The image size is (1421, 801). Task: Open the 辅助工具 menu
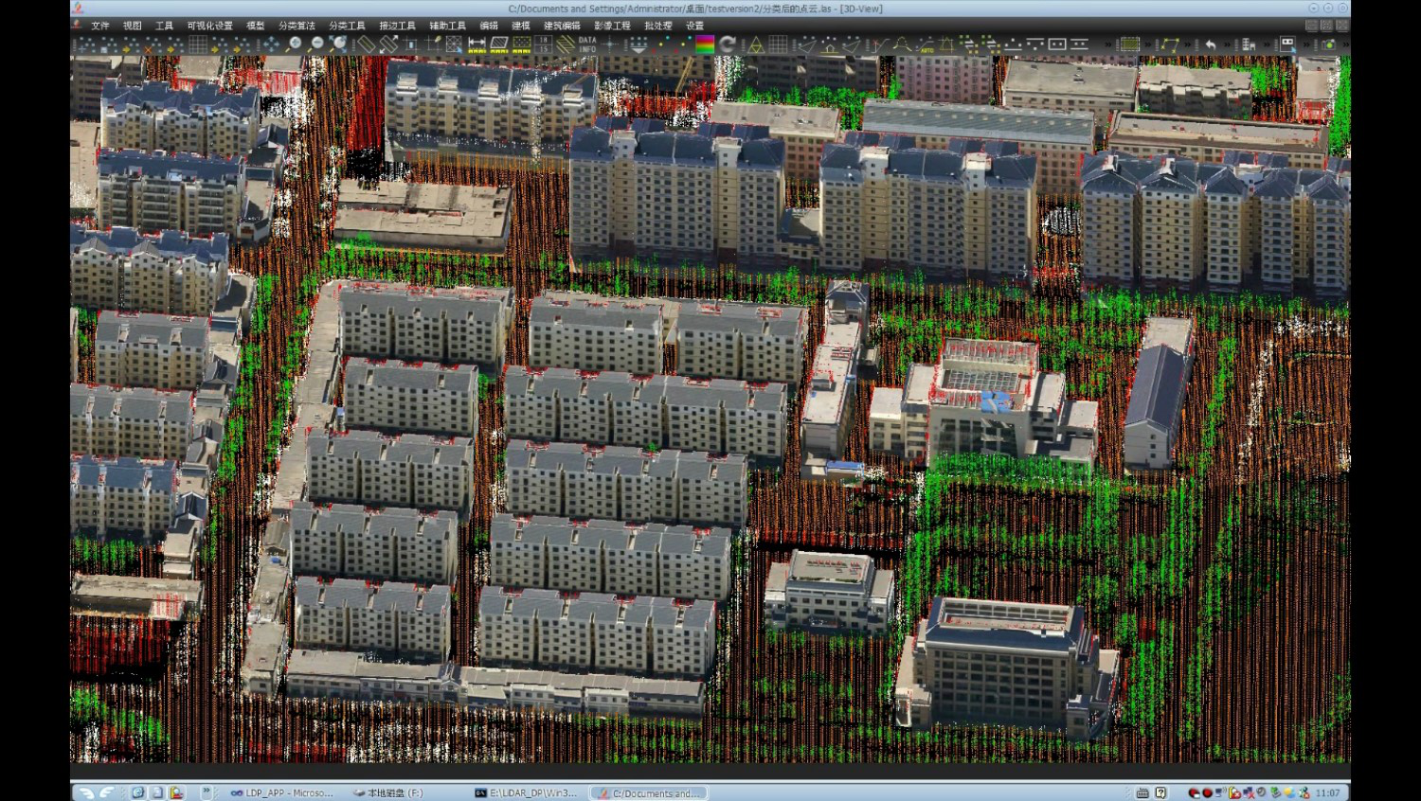[447, 26]
